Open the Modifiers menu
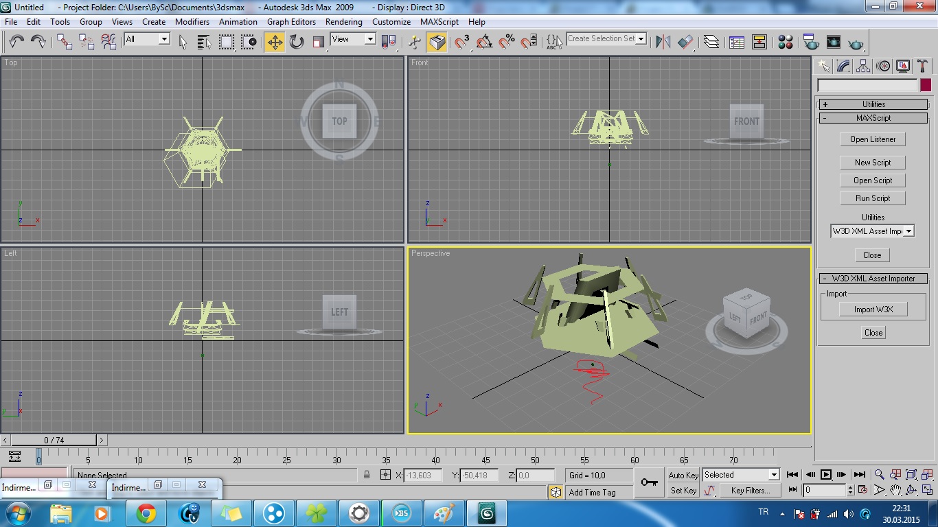938x527 pixels. 192,22
